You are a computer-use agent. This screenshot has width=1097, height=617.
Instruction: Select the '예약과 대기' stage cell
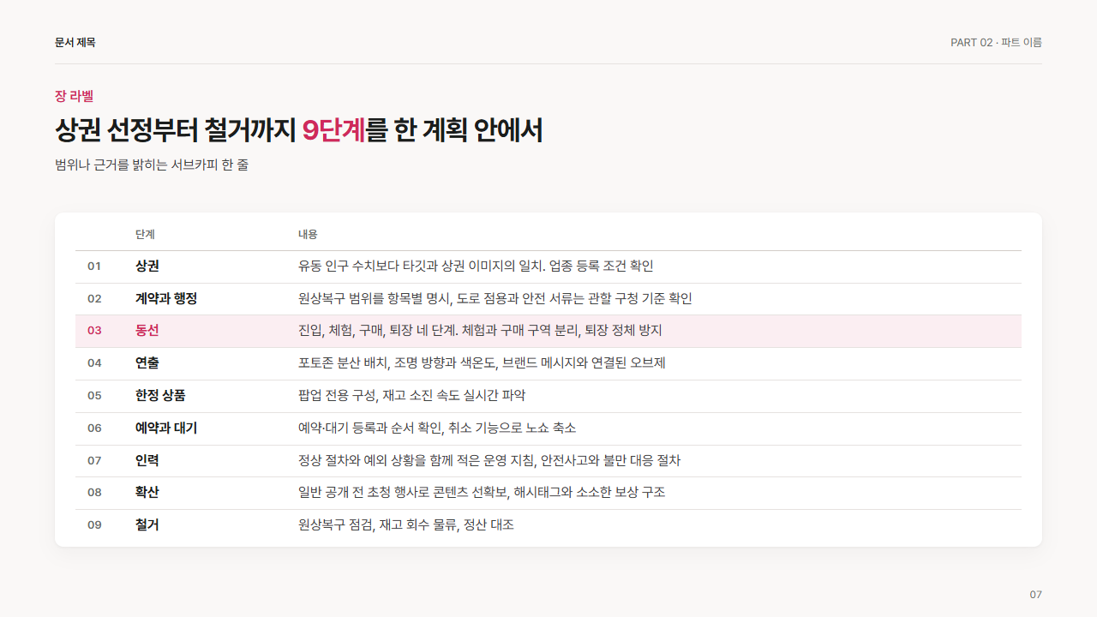(166, 428)
